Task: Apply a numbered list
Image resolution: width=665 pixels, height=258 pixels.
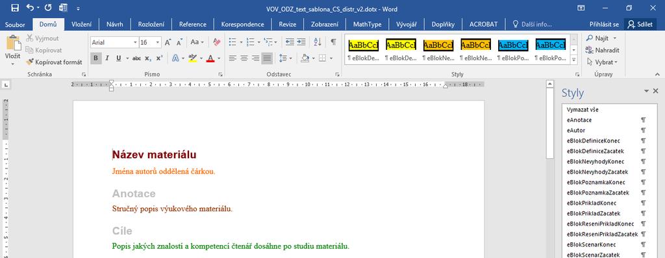Action: point(250,42)
